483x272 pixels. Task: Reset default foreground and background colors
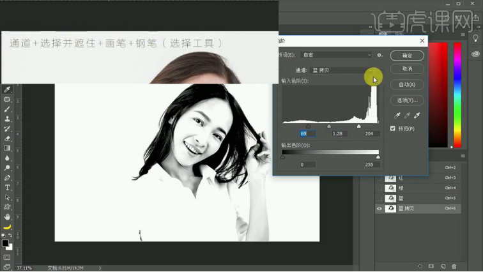pyautogui.click(x=3, y=236)
